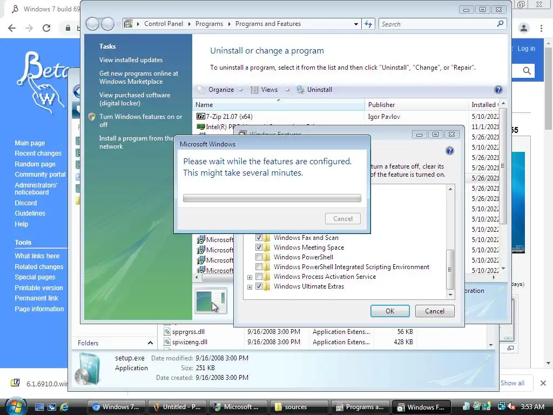This screenshot has width=553, height=415.
Task: Sort by the Publisher column header
Action: coord(416,105)
